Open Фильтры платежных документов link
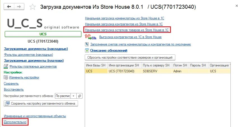Image resolution: width=238 pixels, height=127 pixels. pos(33,66)
